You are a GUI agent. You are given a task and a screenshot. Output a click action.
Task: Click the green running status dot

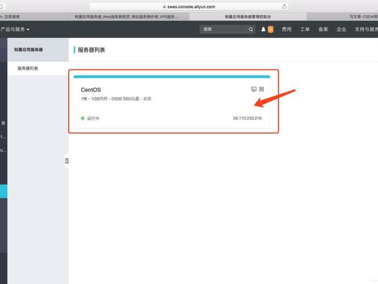(83, 118)
